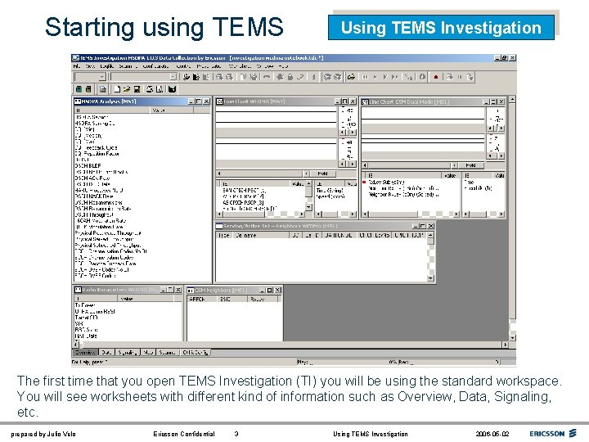This screenshot has width=589, height=442.
Task: Open the first toolbar combo box
Action: 90,77
